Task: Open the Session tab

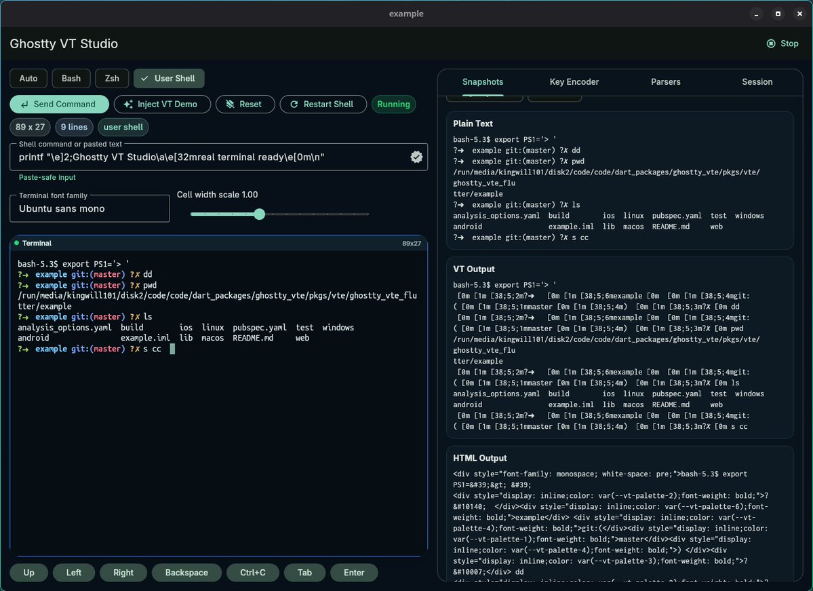Action: 757,82
